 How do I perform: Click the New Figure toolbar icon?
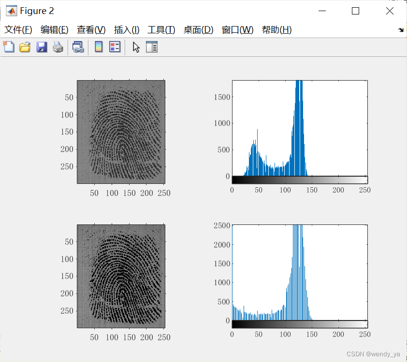9,47
